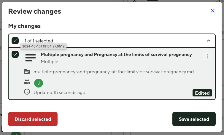Click the 'Updated 15 seconds ago' text
Screen dimensions: 224x135
click(59, 93)
